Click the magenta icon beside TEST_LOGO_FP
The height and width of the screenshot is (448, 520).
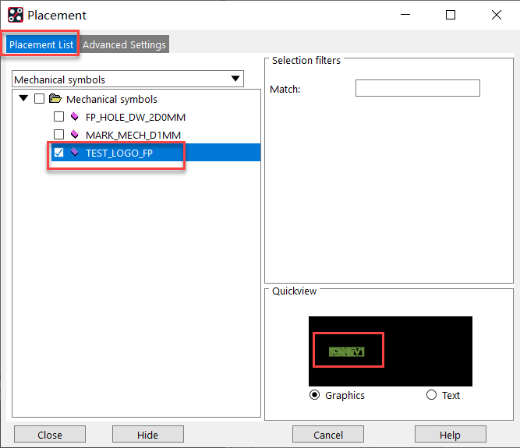pyautogui.click(x=75, y=153)
